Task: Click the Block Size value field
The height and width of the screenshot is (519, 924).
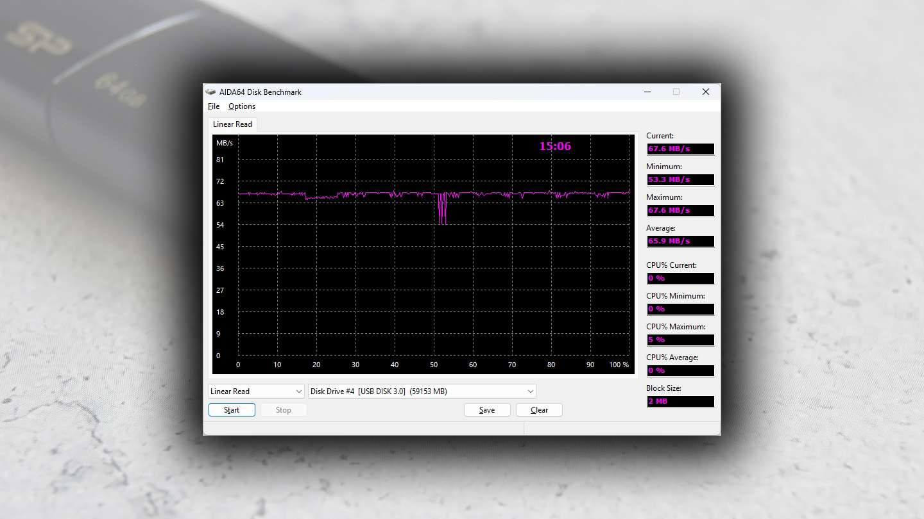Action: (680, 402)
